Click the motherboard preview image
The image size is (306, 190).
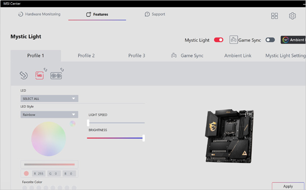tap(229, 136)
